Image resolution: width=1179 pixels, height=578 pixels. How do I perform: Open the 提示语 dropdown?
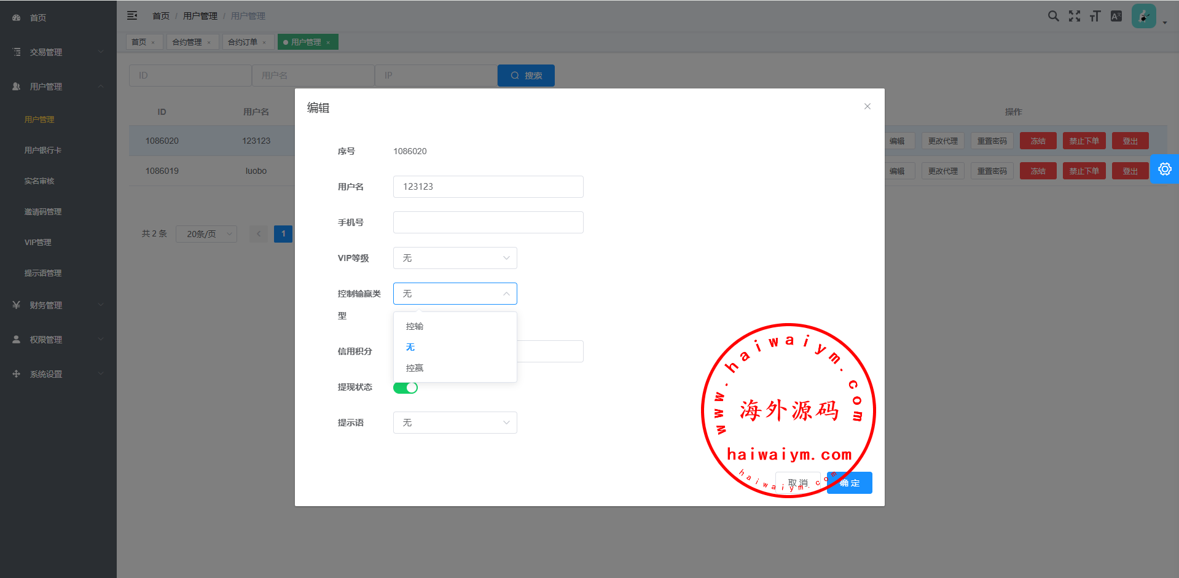(x=455, y=423)
